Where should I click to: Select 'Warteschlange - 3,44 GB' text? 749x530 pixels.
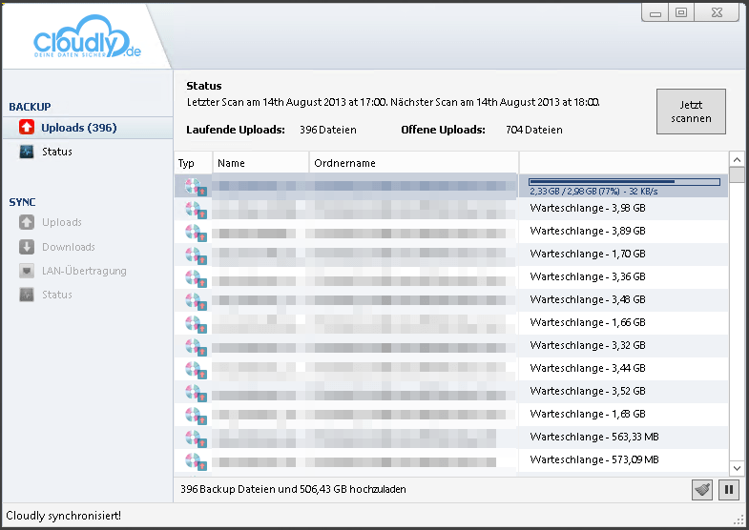(x=588, y=368)
